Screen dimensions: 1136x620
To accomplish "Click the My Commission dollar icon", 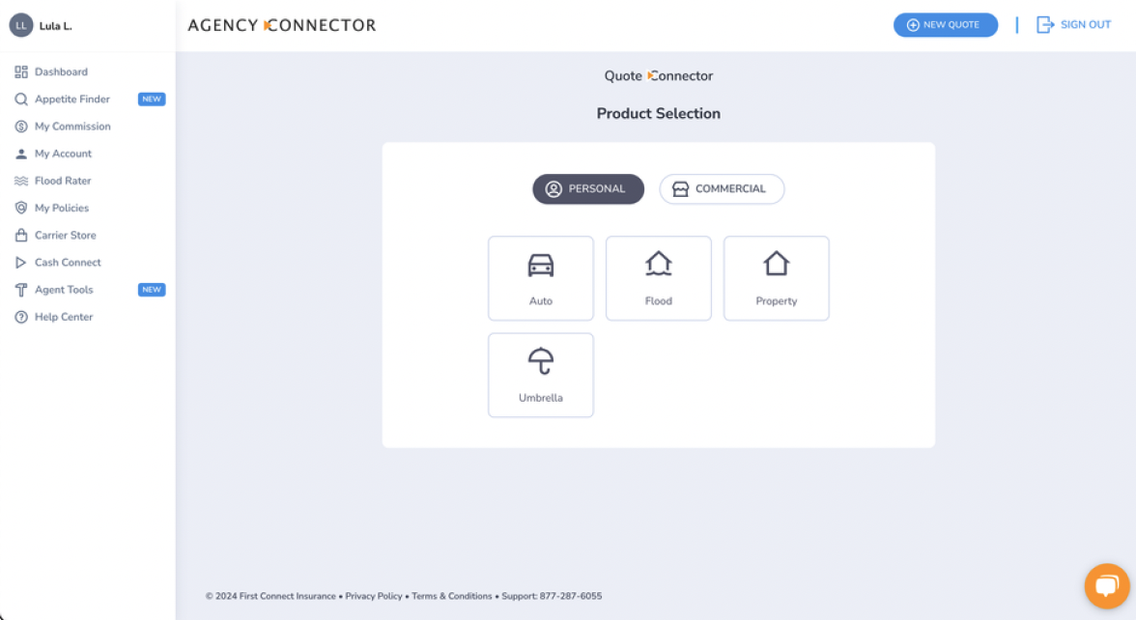I will pos(20,126).
